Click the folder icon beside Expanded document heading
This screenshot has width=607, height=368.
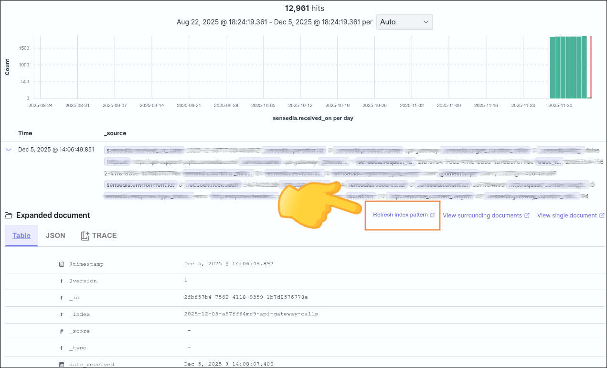8,215
